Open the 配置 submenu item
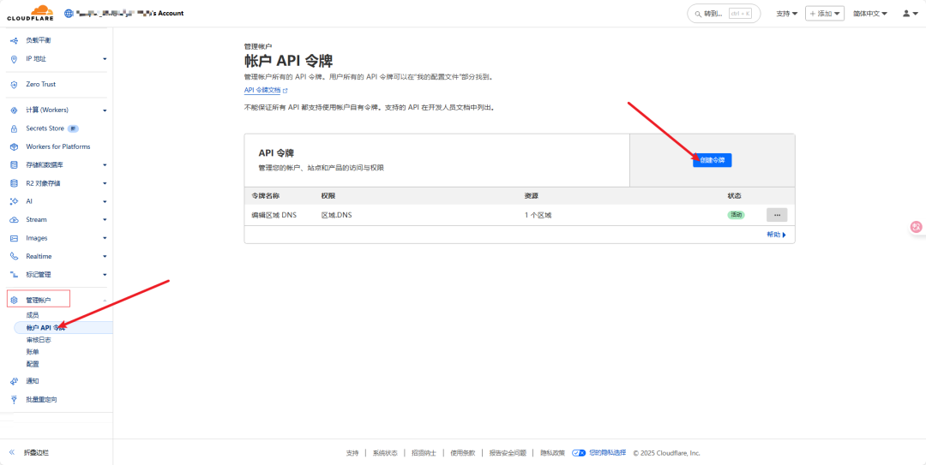The image size is (926, 465). [33, 364]
